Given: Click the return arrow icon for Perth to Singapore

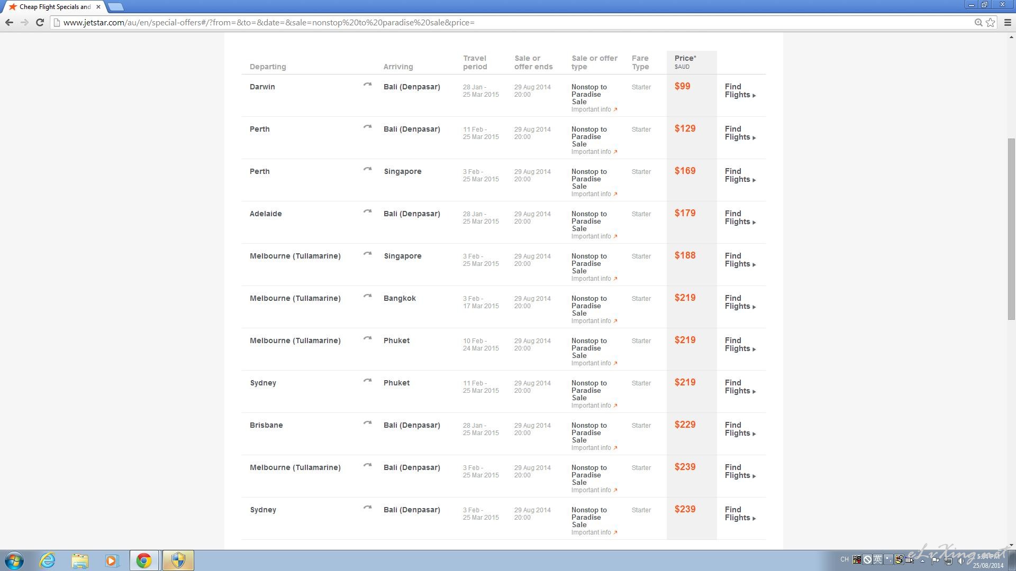Looking at the screenshot, I should (367, 169).
